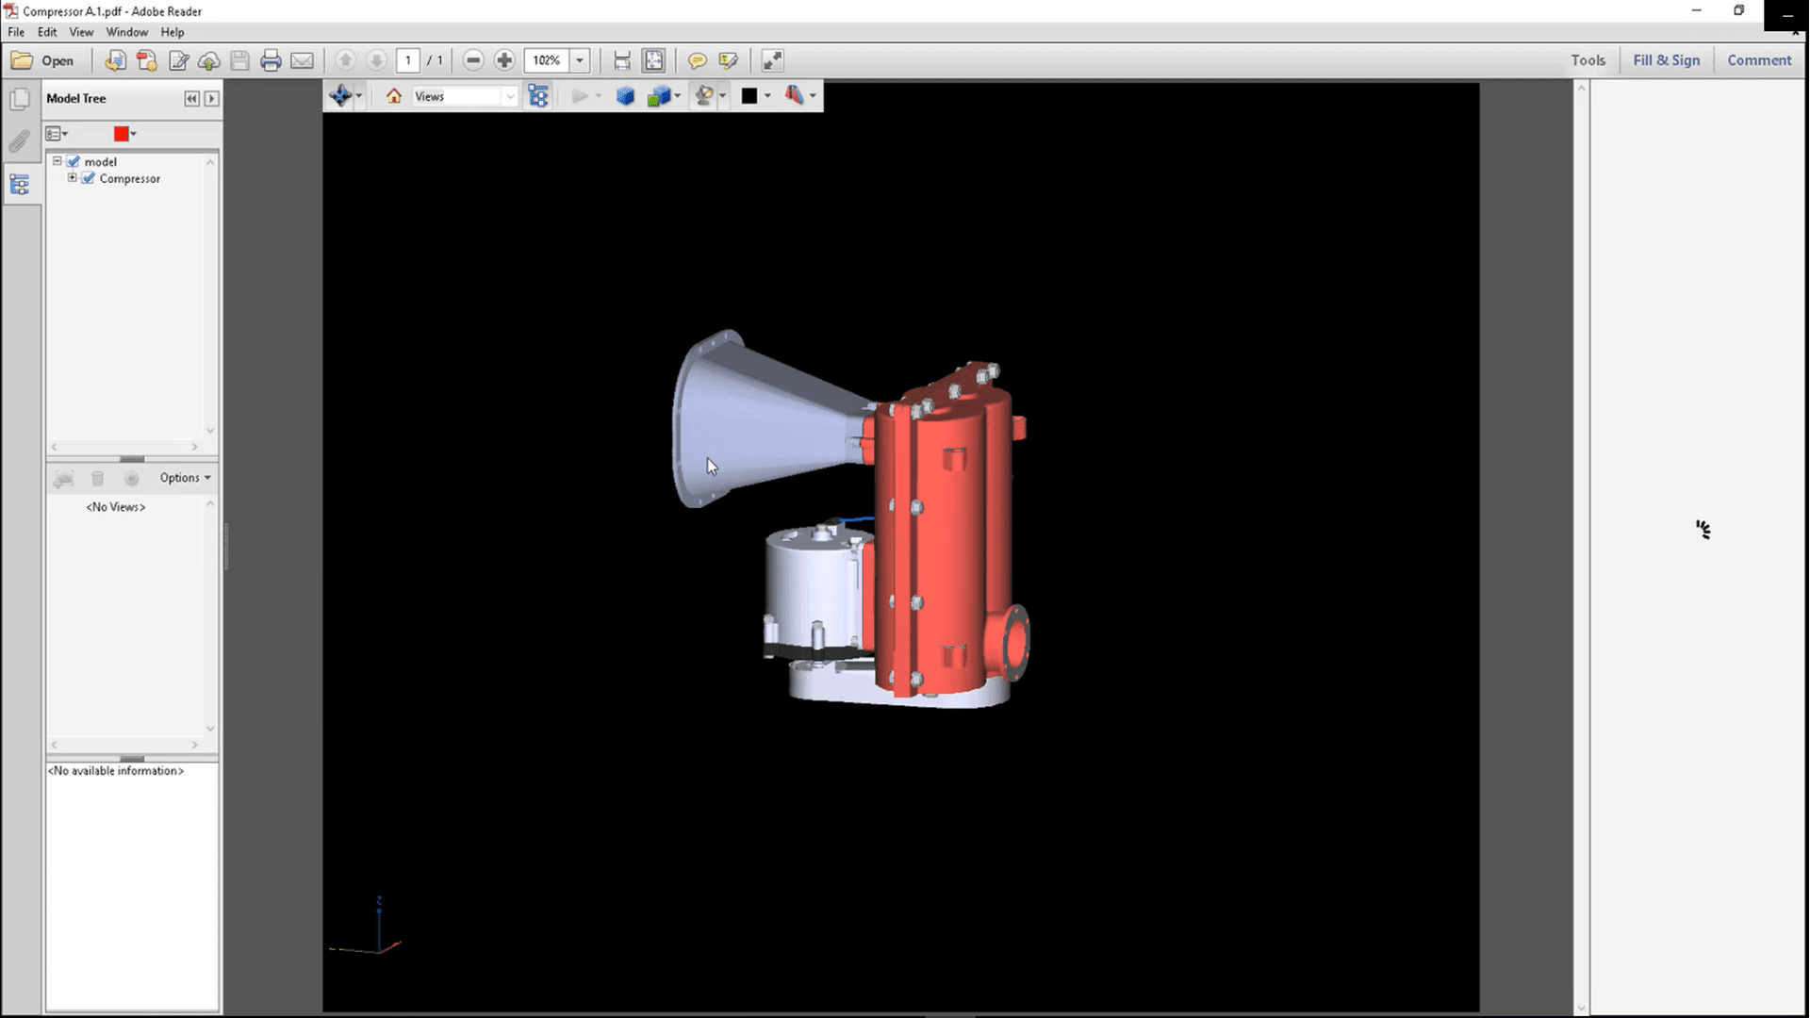1810x1018 pixels.
Task: Click the sticky note comment icon
Action: [697, 60]
